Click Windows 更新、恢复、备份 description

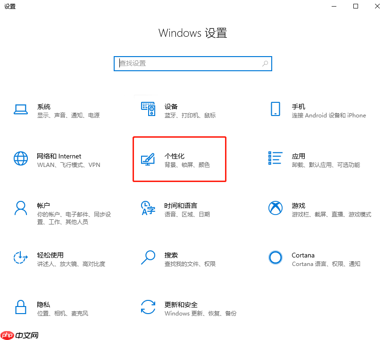point(200,313)
